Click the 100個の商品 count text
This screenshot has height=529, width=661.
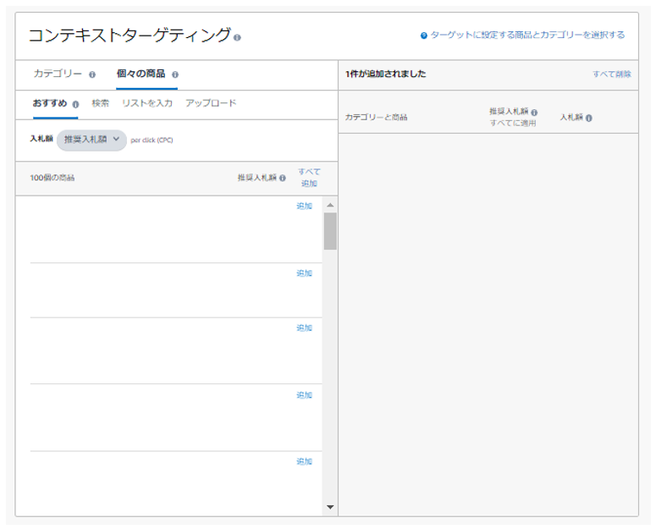tap(52, 178)
